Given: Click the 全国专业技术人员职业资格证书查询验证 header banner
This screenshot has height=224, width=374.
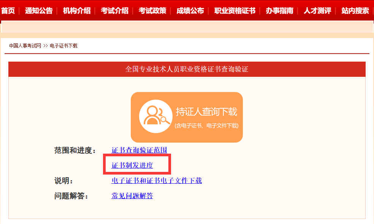Looking at the screenshot, I should pyautogui.click(x=187, y=69).
